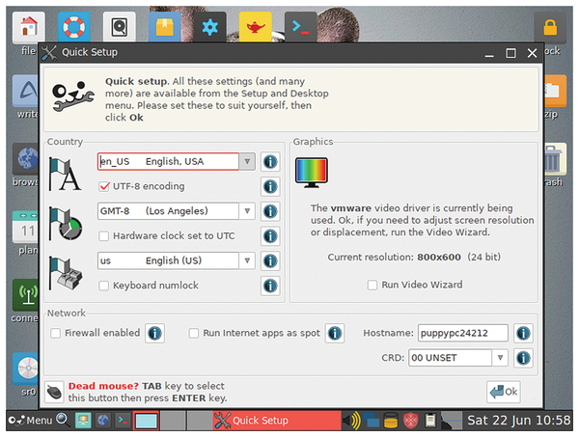Open the lifebuoy help desktop icon
This screenshot has height=437, width=579.
tap(74, 27)
